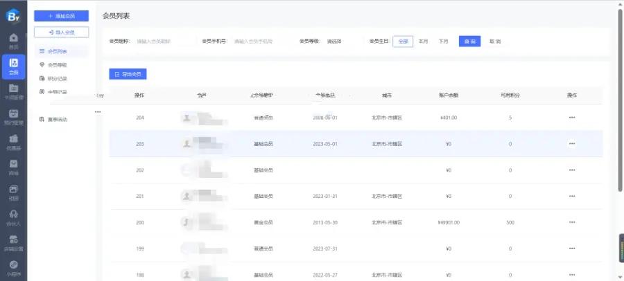Click member ID 202 cell
Screen dimensions: 624x281
[x=139, y=170]
